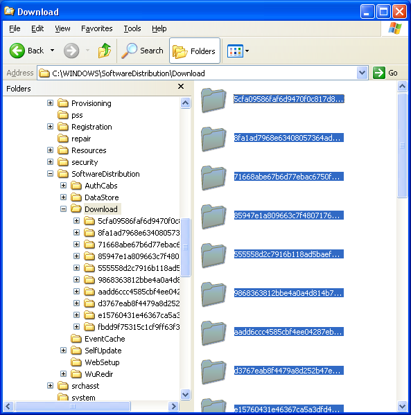Click the Up one level folder icon
This screenshot has width=411, height=415.
105,51
